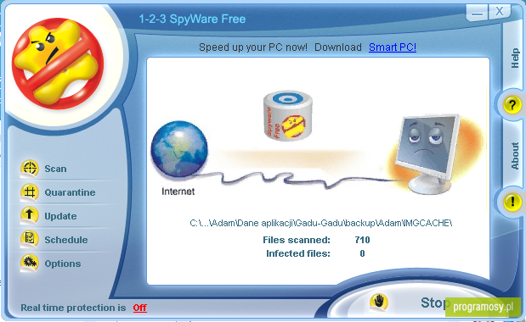Click the 'Speed up your PC now!' text
This screenshot has width=526, height=322.
click(253, 47)
